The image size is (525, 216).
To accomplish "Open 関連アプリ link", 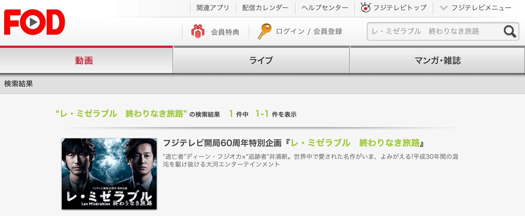I will 213,8.
